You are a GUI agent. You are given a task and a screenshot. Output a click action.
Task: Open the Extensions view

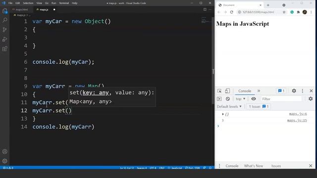[x=4, y=48]
